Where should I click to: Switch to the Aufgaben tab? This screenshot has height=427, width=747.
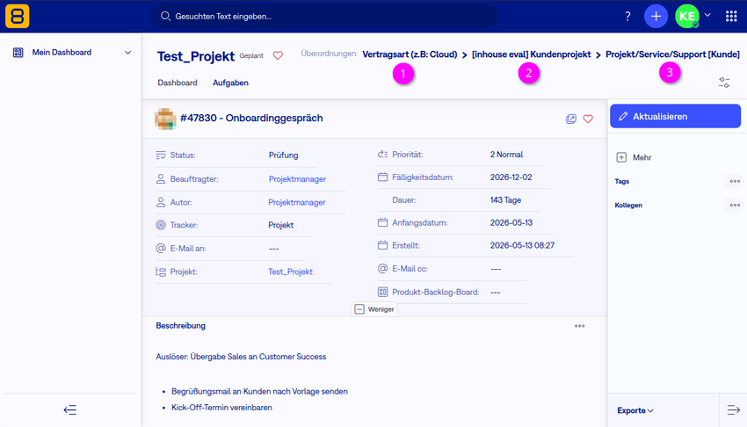230,83
